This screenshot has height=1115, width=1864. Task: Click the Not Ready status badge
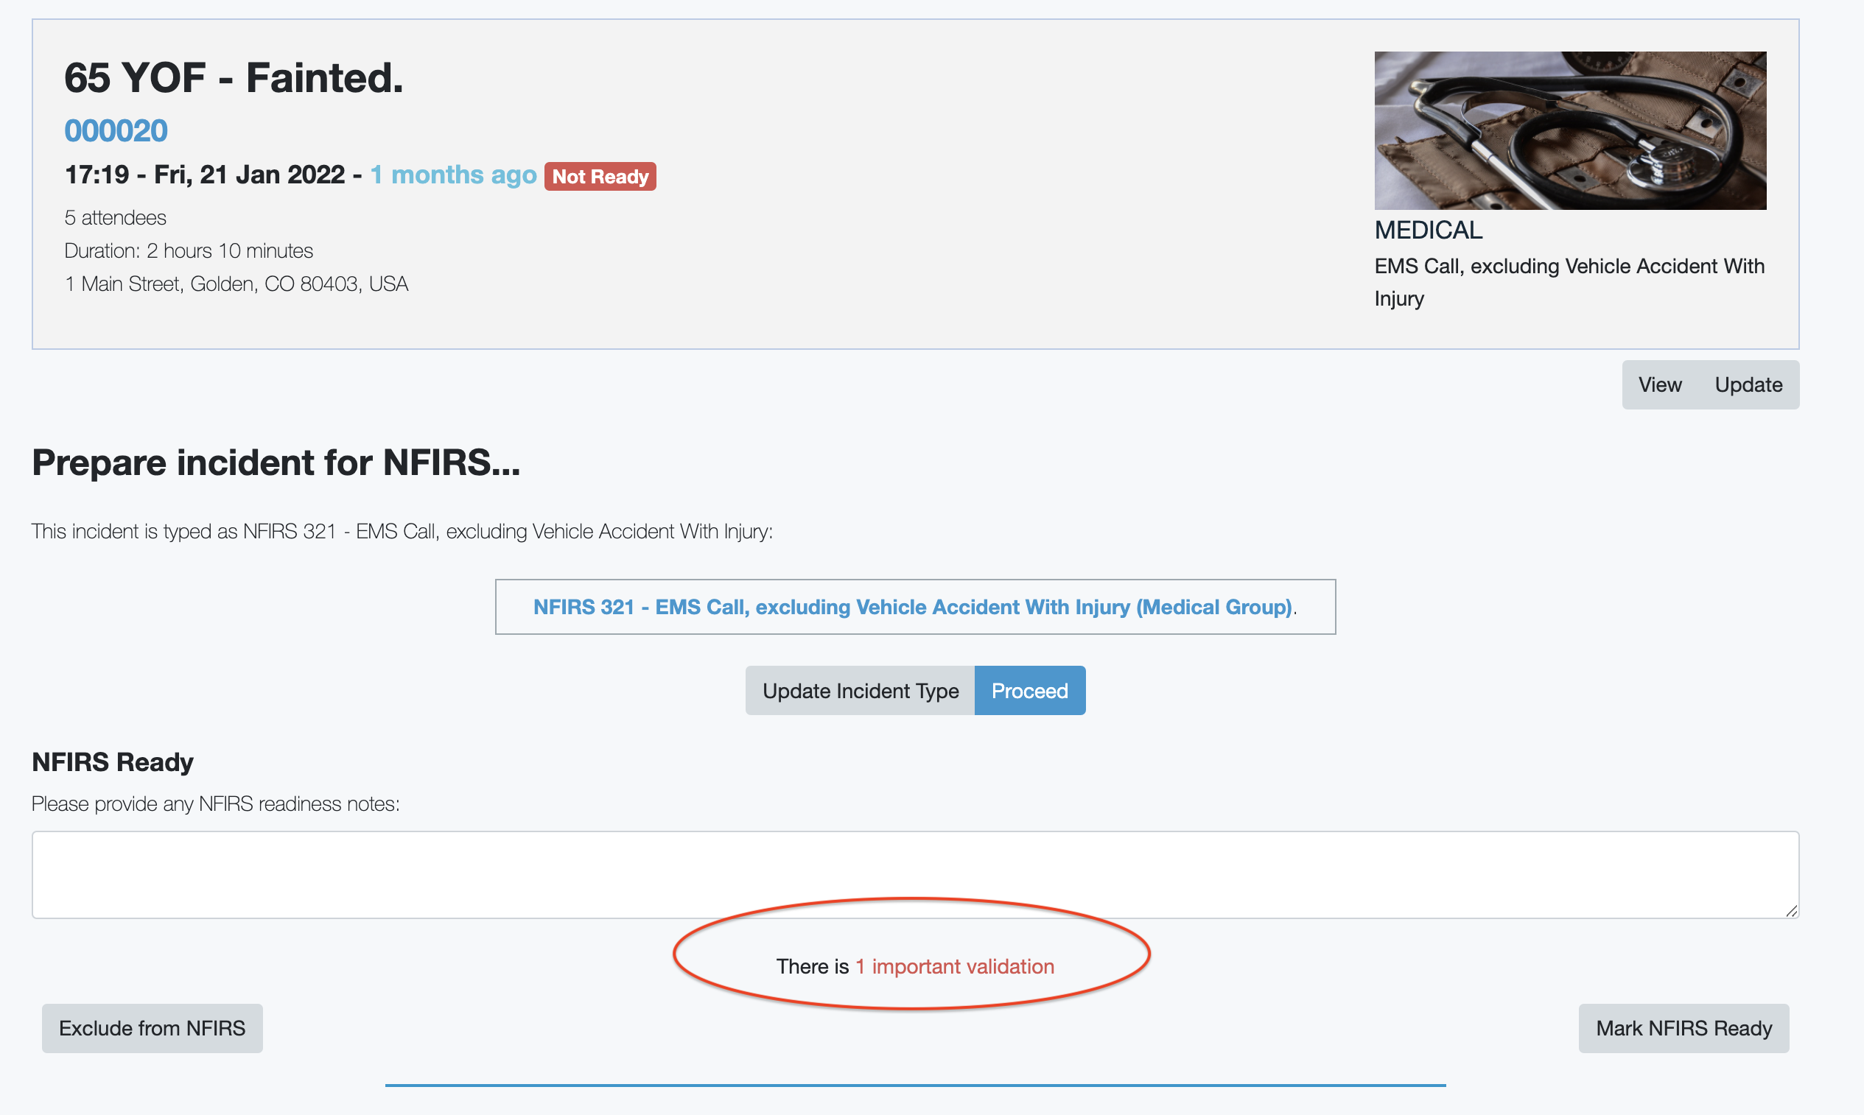coord(600,177)
